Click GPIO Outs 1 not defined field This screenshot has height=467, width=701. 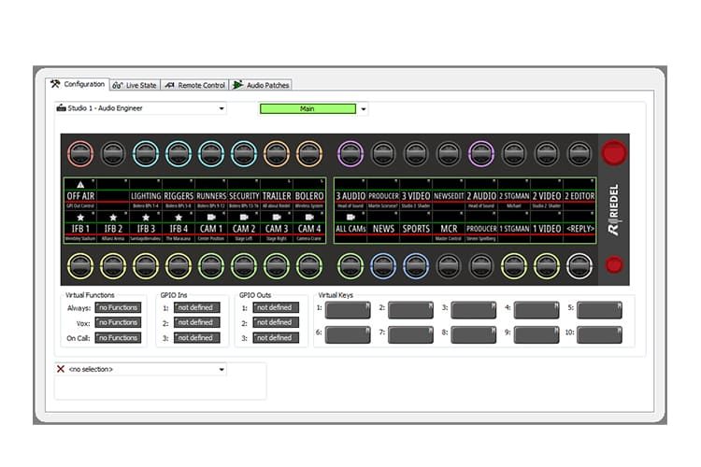276,307
